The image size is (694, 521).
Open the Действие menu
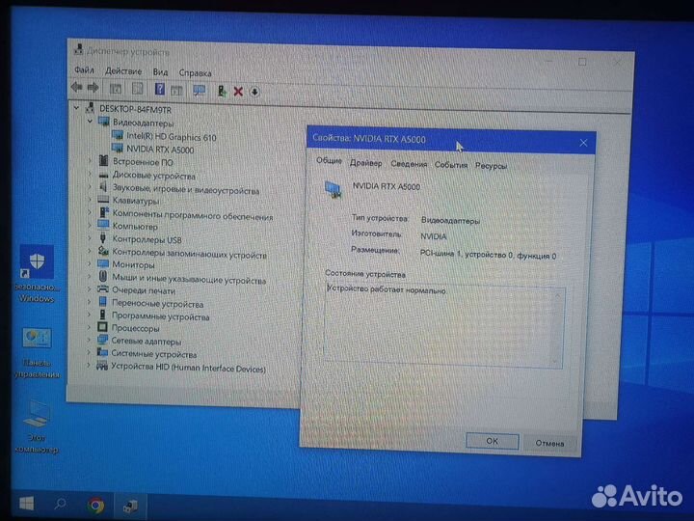pyautogui.click(x=123, y=70)
